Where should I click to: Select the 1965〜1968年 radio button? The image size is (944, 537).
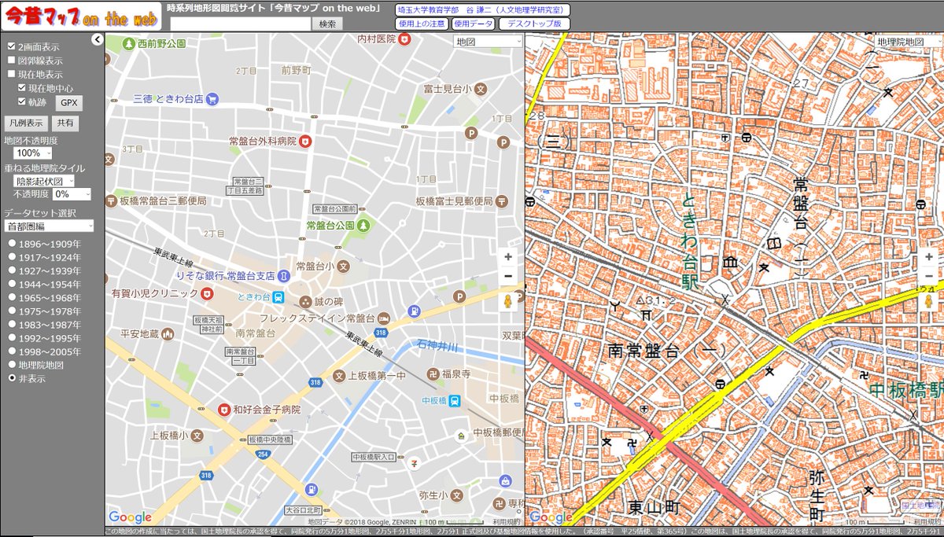(x=12, y=298)
